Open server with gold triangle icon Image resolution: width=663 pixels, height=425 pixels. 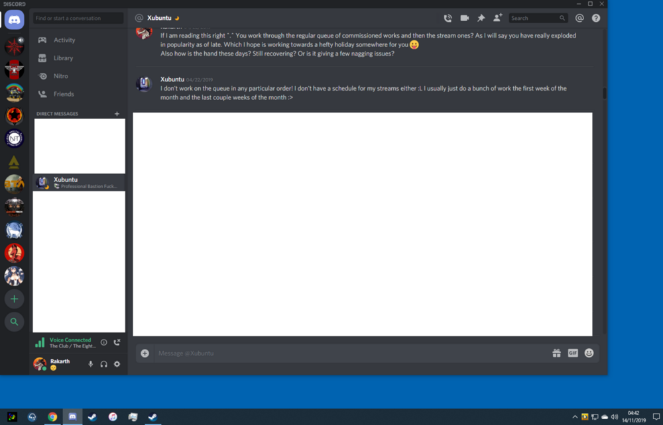point(14,162)
